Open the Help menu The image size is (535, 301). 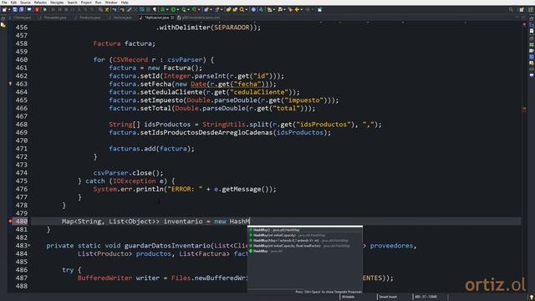(x=125, y=3)
